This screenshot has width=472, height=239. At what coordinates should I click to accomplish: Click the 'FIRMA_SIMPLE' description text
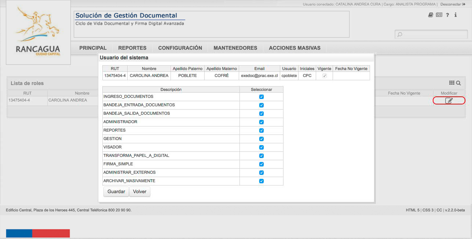pos(118,164)
